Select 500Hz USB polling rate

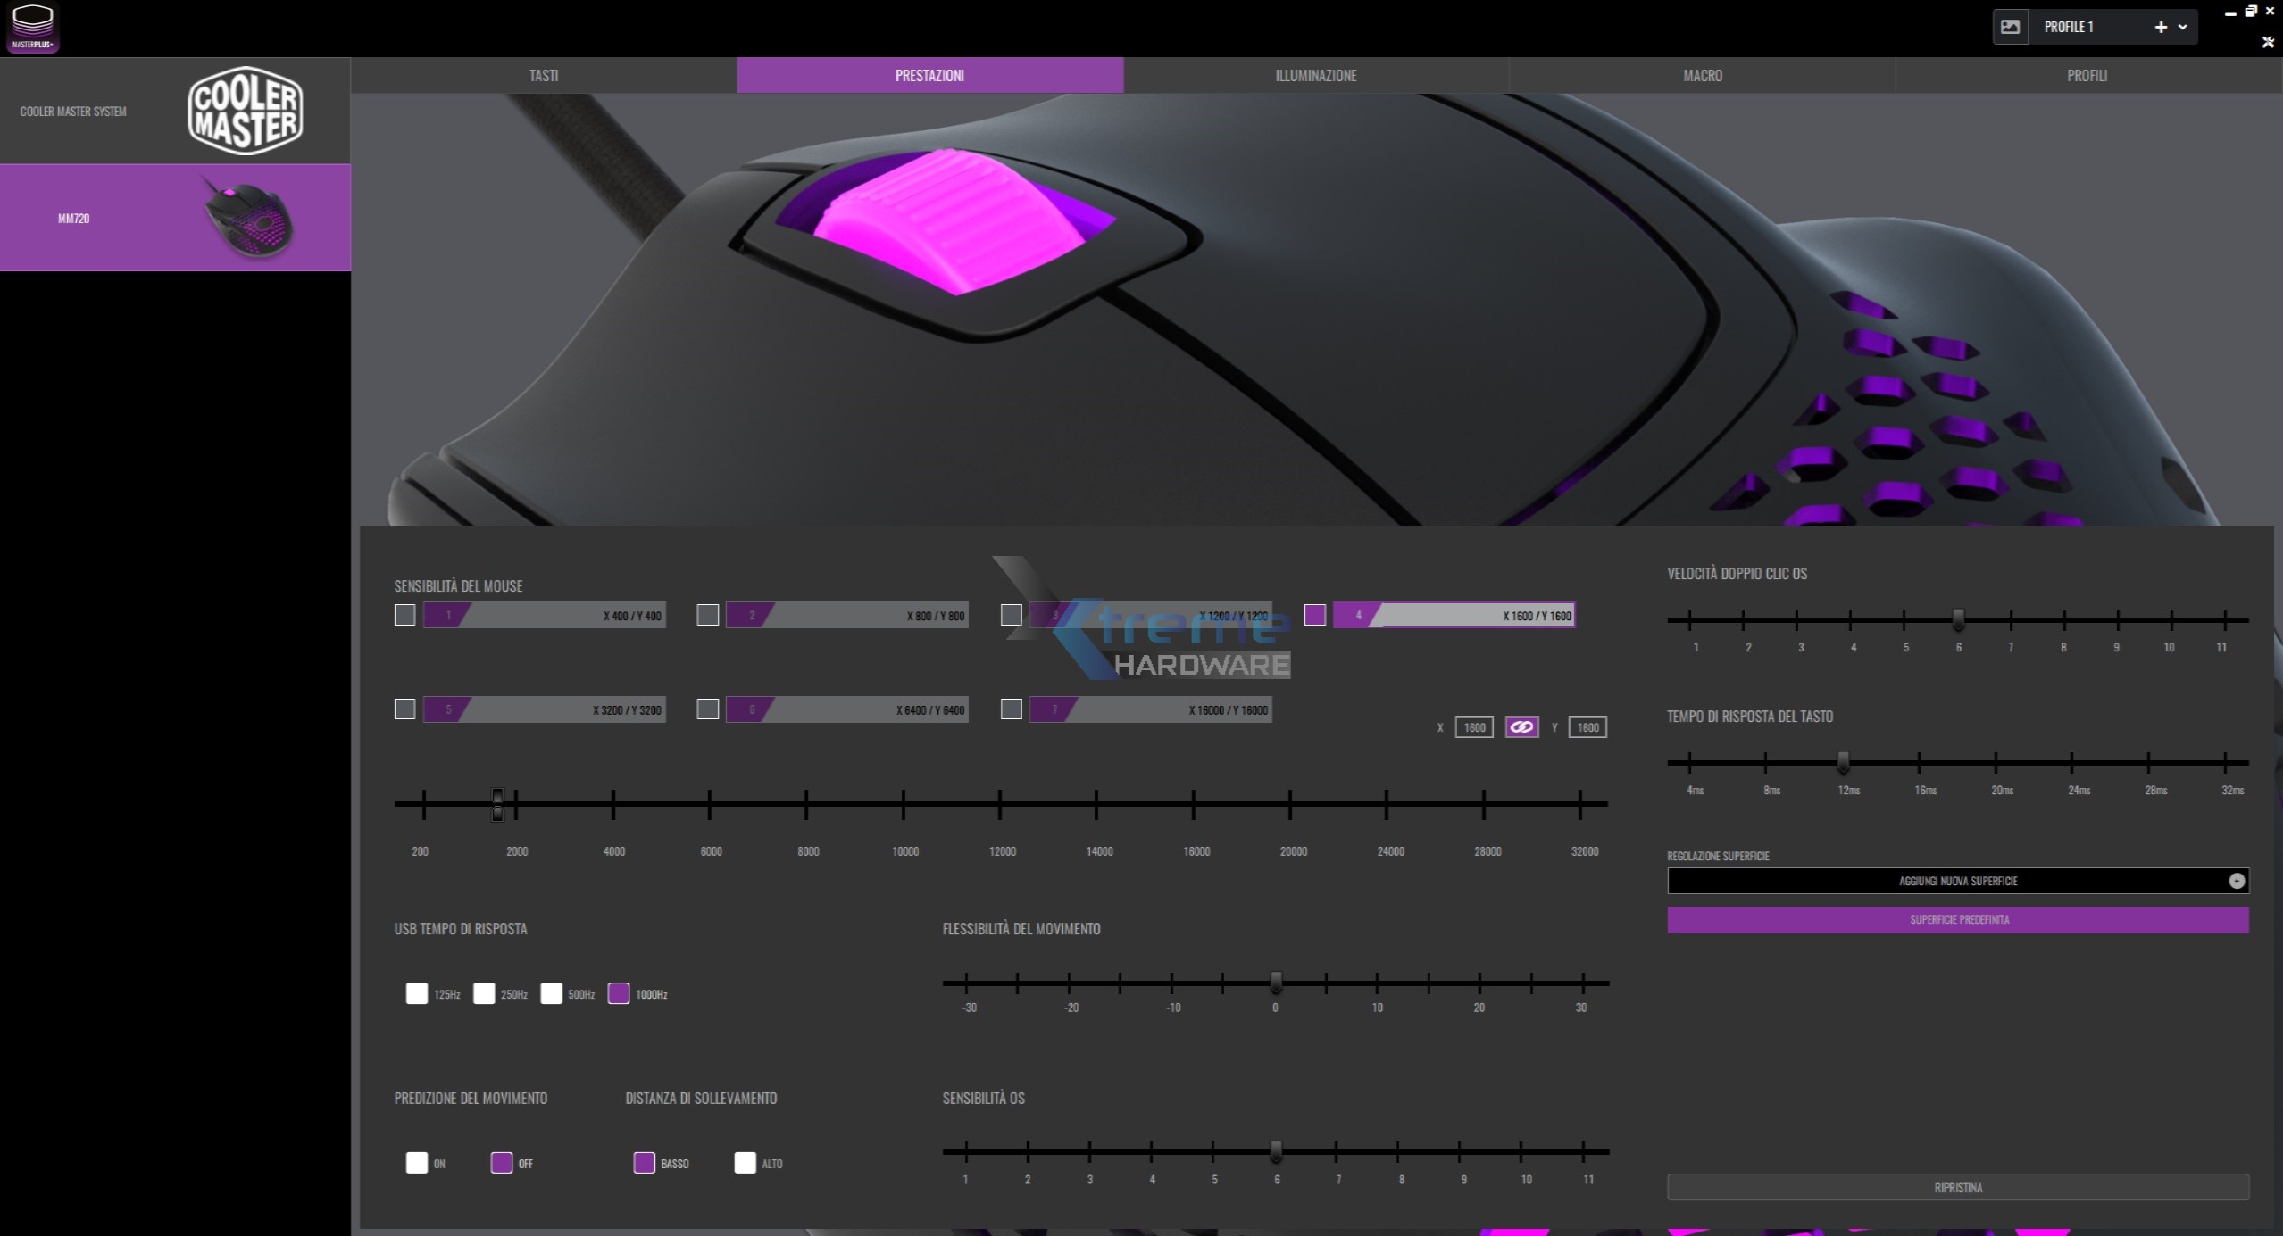[x=551, y=993]
